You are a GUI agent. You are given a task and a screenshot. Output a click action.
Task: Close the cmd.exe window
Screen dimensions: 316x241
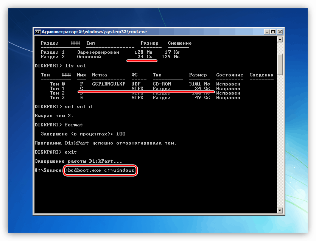280,32
